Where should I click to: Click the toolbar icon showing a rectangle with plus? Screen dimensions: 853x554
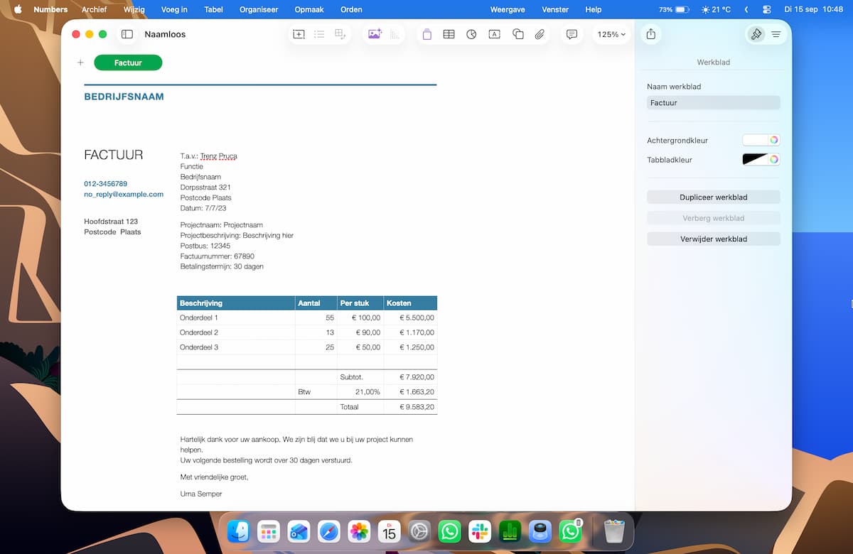click(299, 34)
